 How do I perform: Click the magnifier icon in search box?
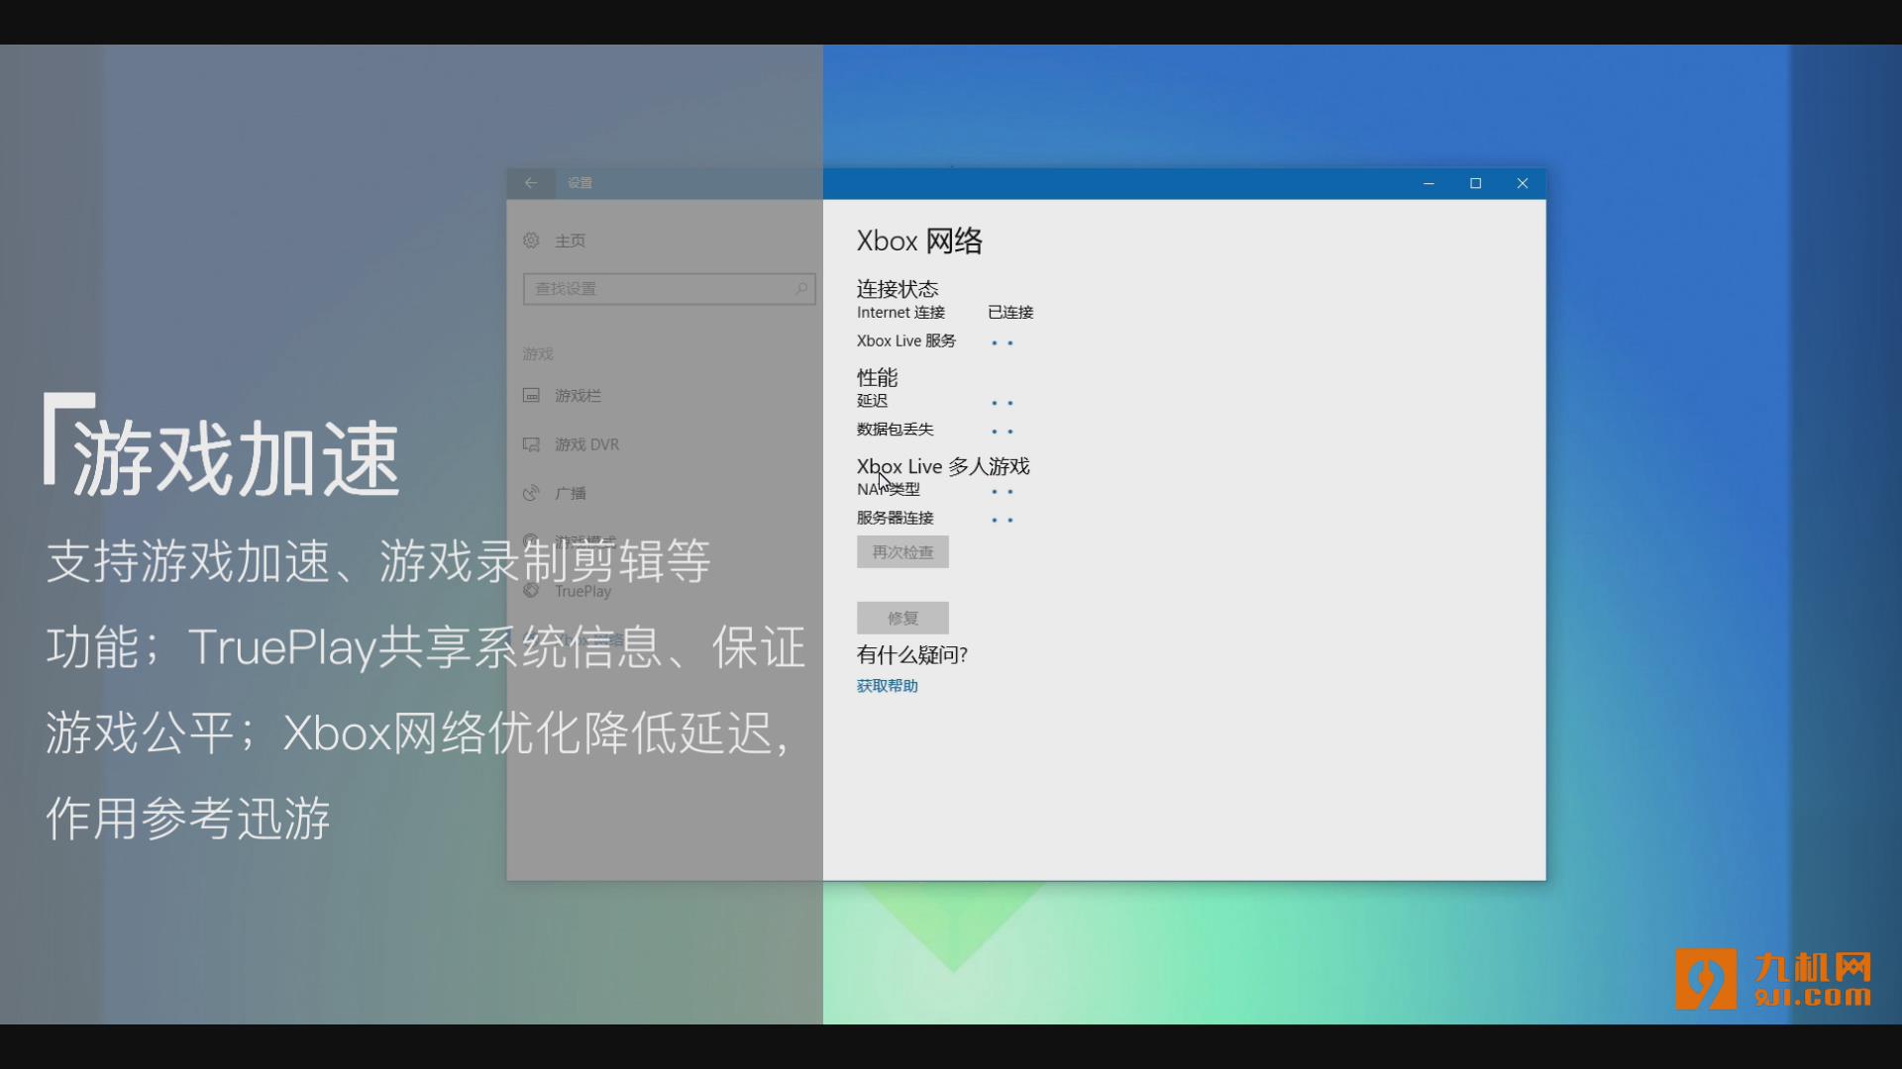click(800, 288)
